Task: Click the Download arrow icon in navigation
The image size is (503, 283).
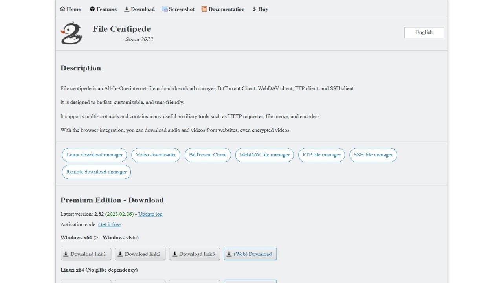Action: [127, 9]
